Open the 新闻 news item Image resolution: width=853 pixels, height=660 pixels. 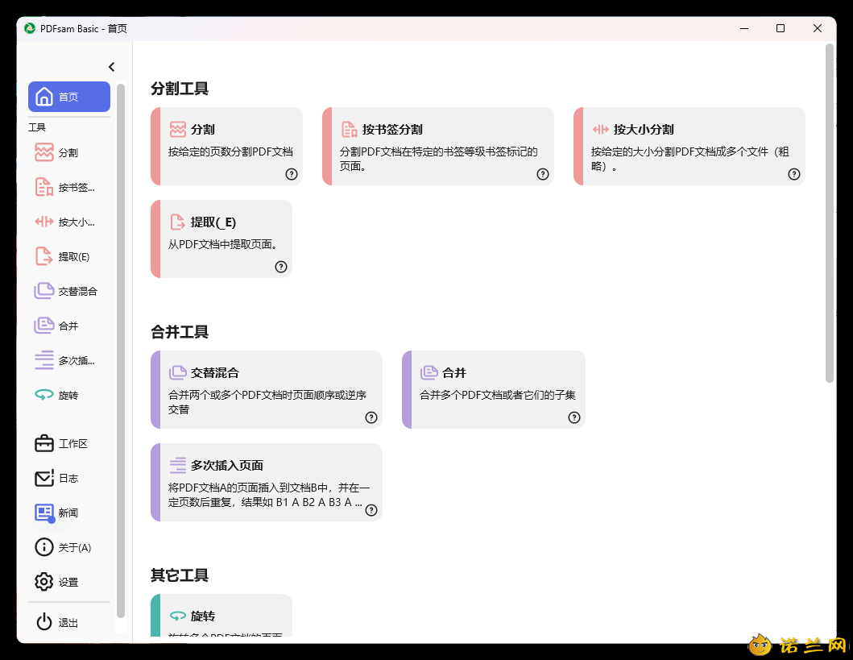(69, 513)
